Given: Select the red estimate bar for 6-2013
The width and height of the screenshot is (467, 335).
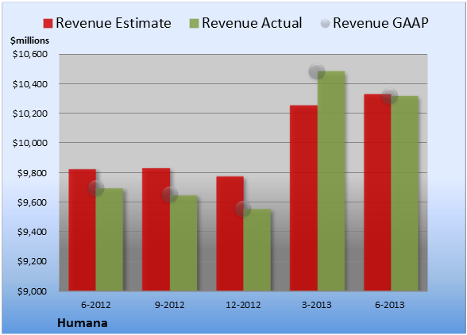Looking at the screenshot, I should coord(377,192).
